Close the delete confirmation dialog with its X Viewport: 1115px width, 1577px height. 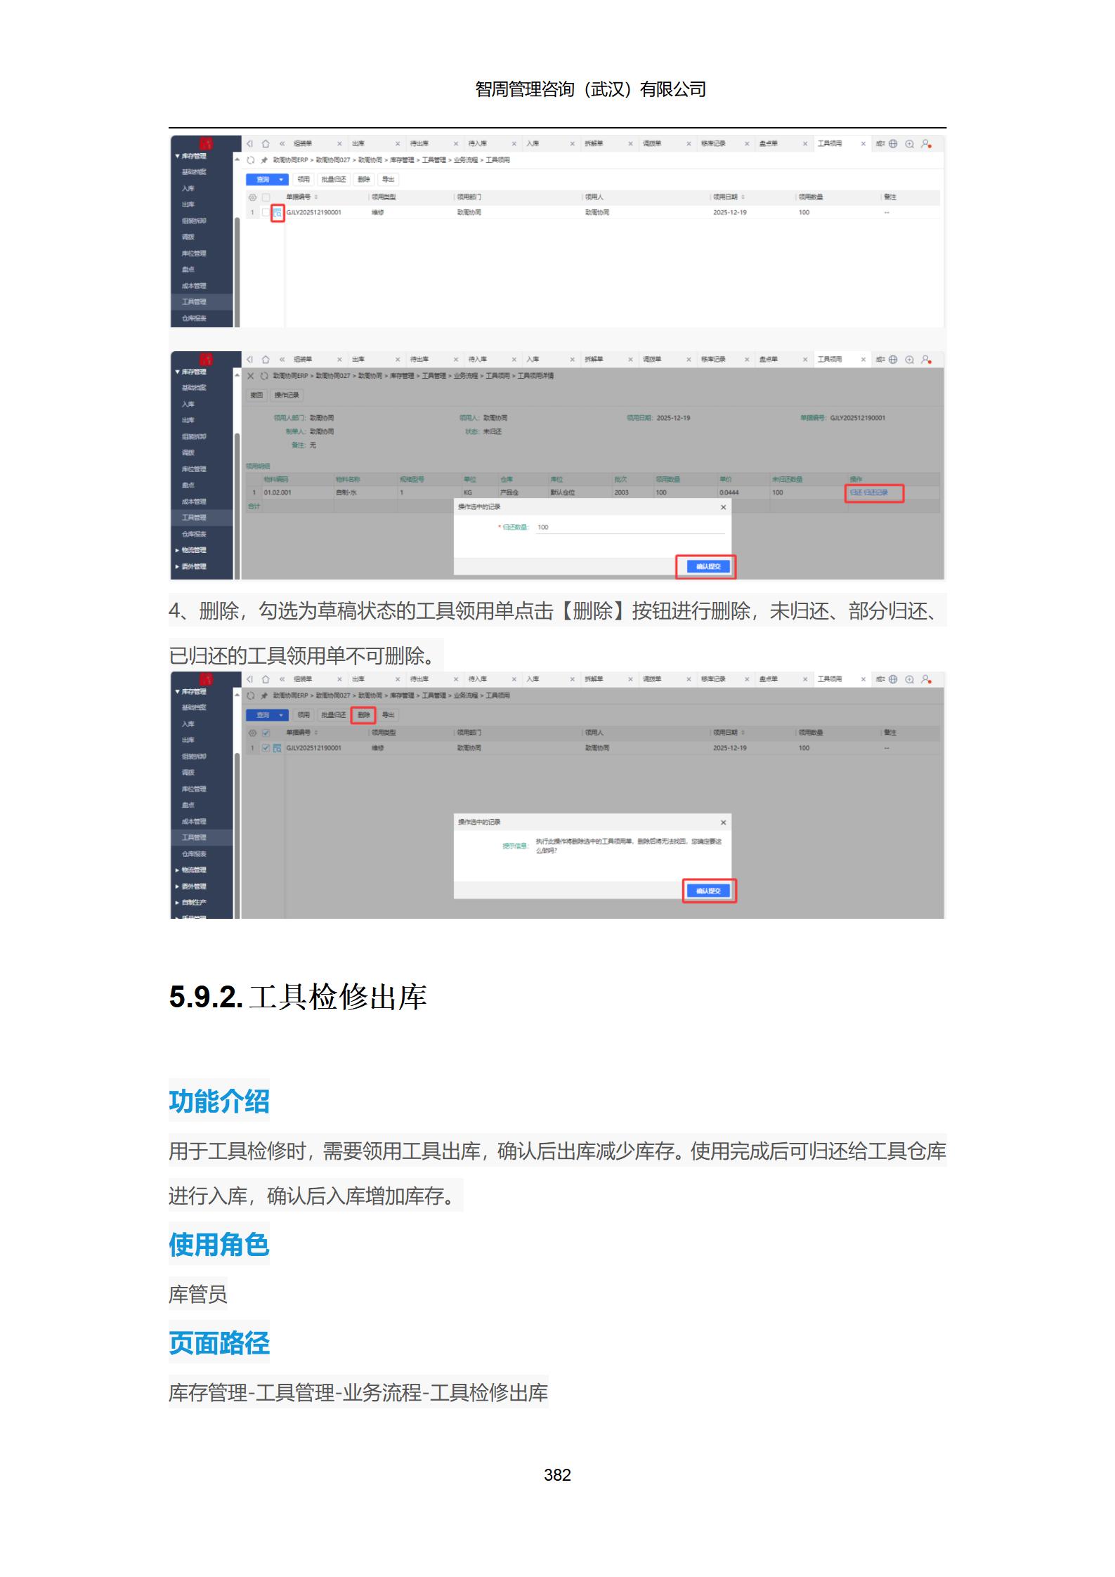tap(723, 822)
